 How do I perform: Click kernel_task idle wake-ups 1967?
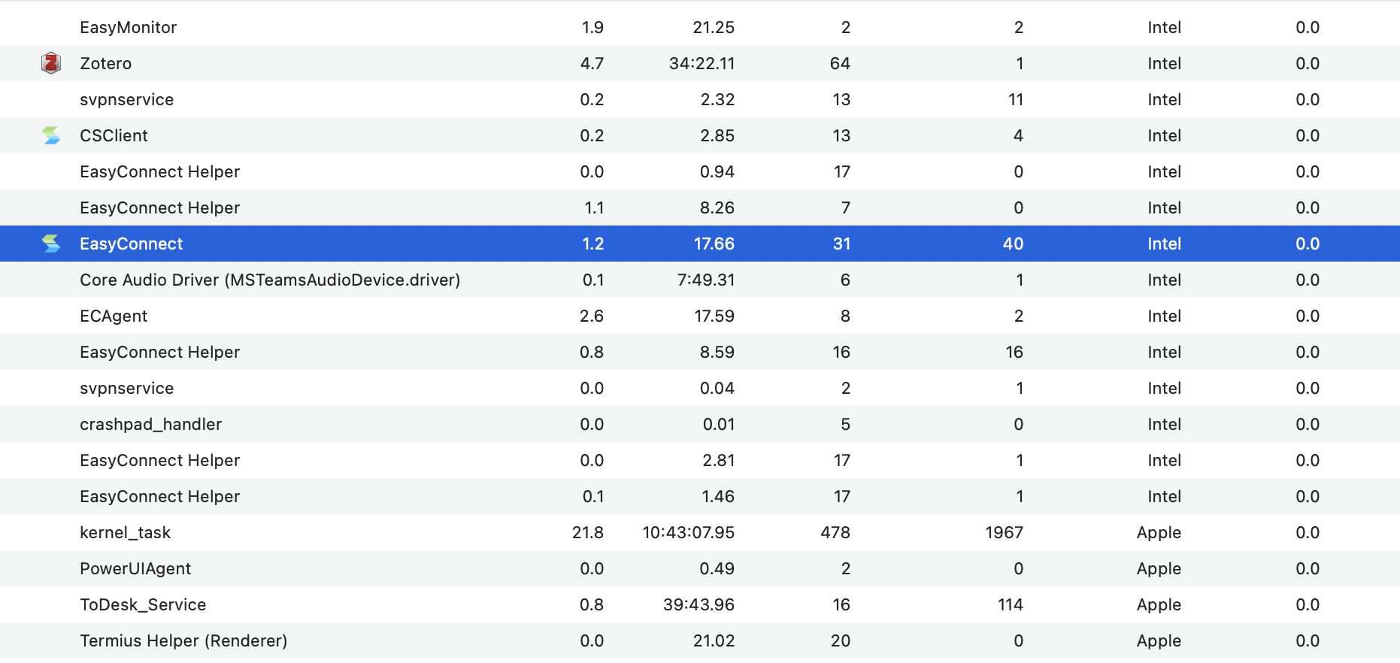(x=1005, y=532)
